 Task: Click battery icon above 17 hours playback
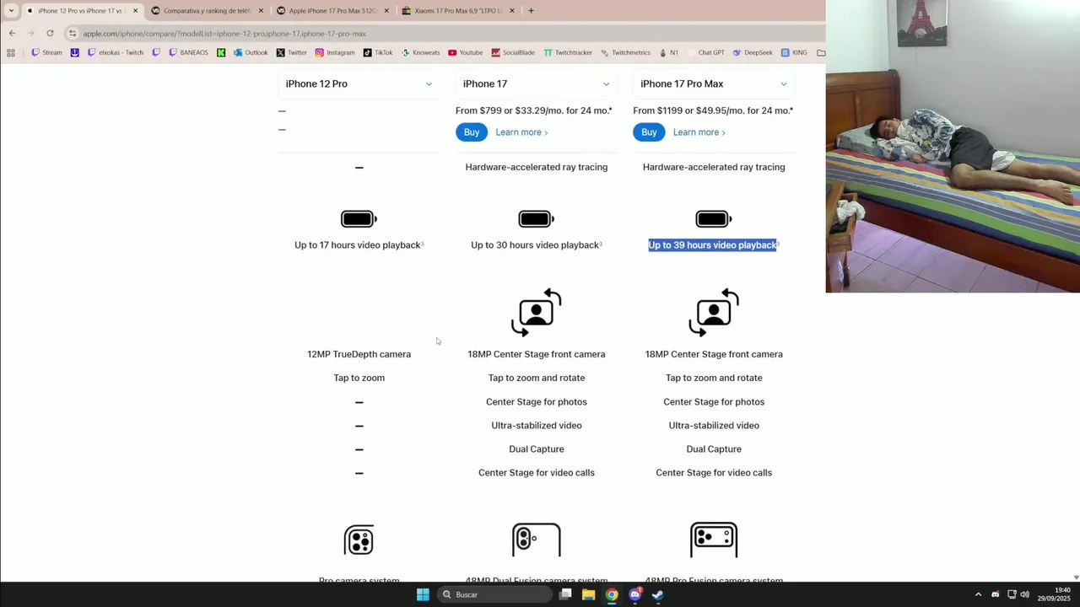(x=359, y=219)
